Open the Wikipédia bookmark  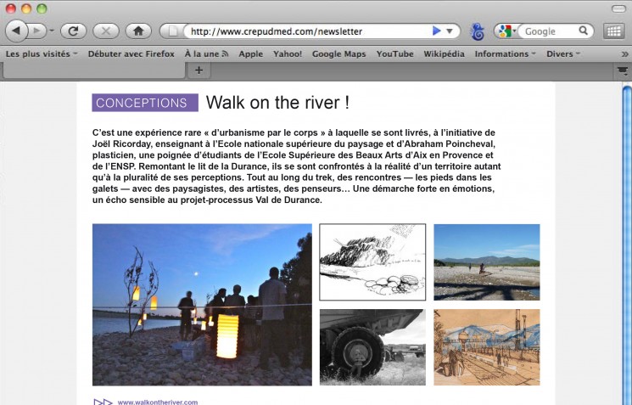click(444, 53)
